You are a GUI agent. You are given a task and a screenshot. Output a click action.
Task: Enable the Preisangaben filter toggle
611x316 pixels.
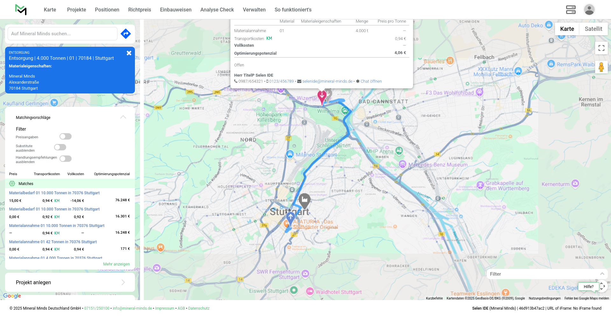tap(66, 136)
